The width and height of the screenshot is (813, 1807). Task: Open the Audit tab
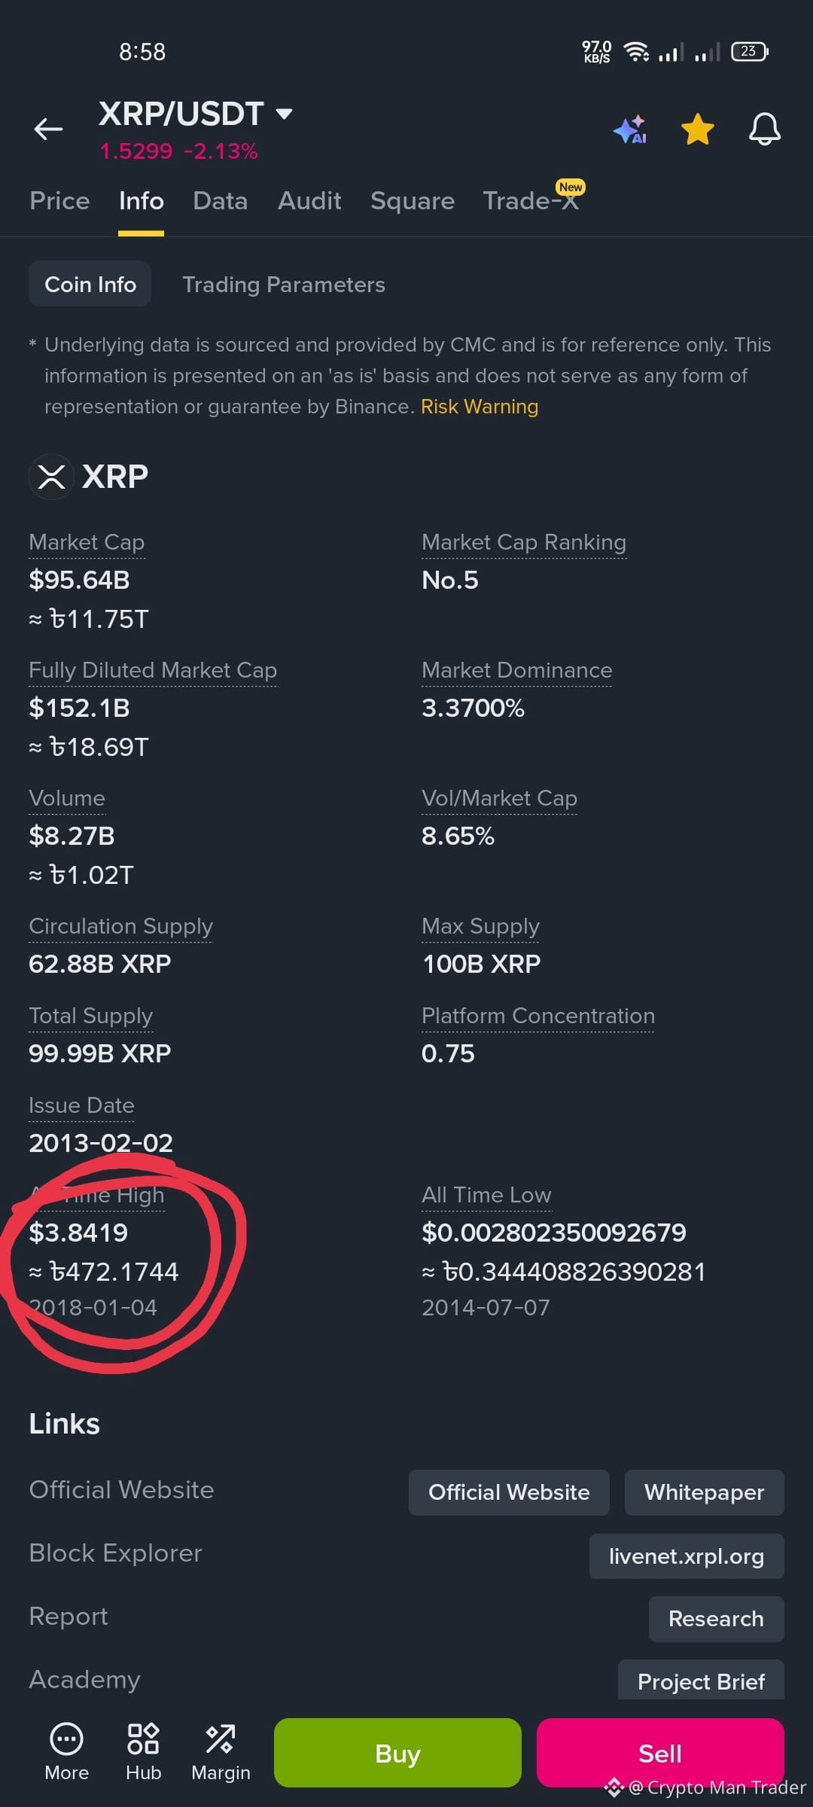click(309, 201)
